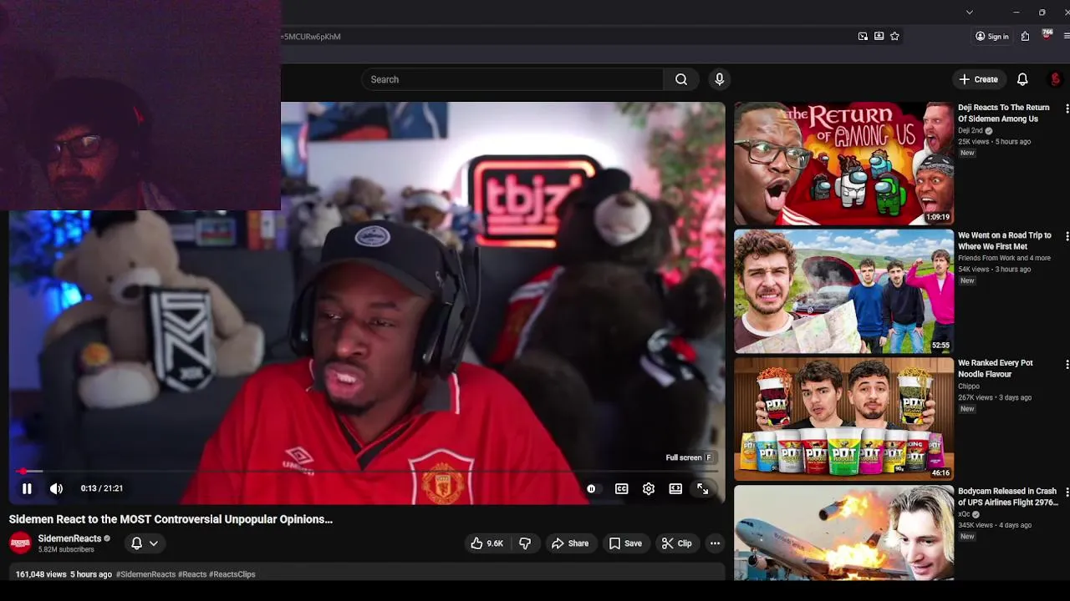Go to the Deji 2nd channel
The width and height of the screenshot is (1070, 601).
click(x=971, y=131)
